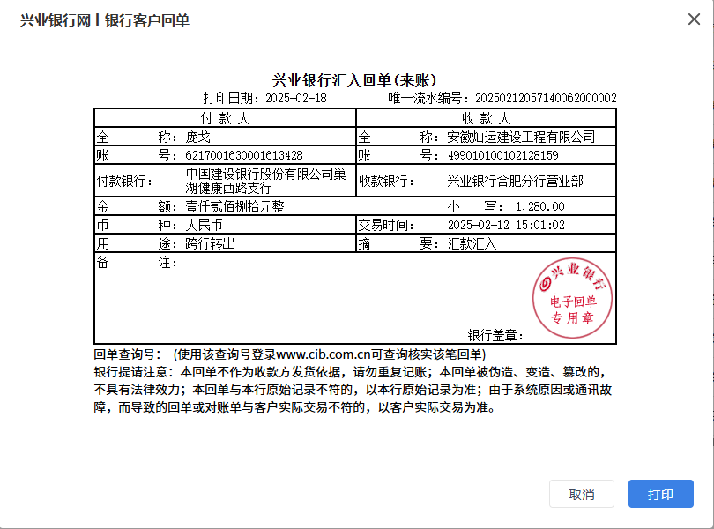Click receiving bank 兴业银行合肥分行营业部
This screenshot has width=714, height=529.
pos(516,181)
